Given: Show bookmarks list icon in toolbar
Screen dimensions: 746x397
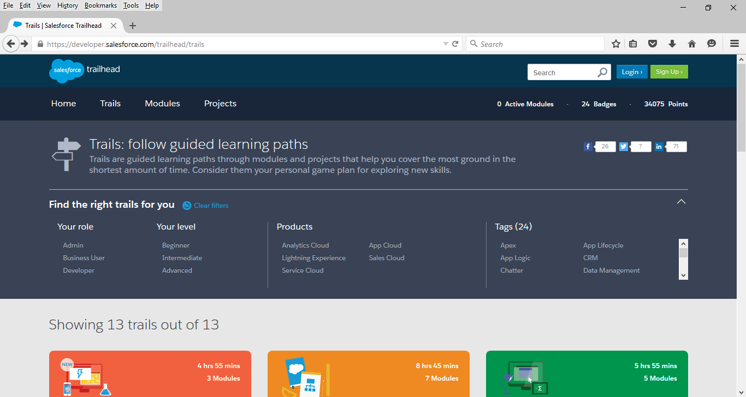Looking at the screenshot, I should click(633, 44).
